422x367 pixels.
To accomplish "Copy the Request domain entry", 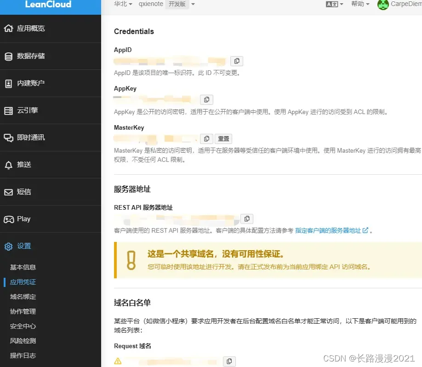I will click(229, 361).
